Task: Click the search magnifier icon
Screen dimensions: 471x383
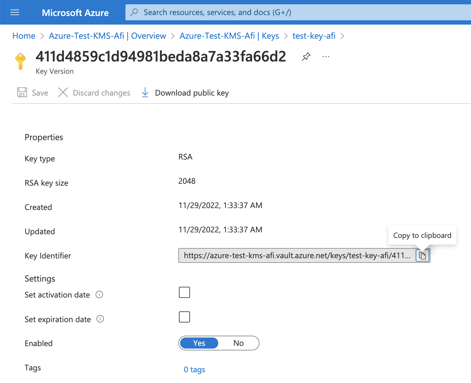Action: coord(134,12)
